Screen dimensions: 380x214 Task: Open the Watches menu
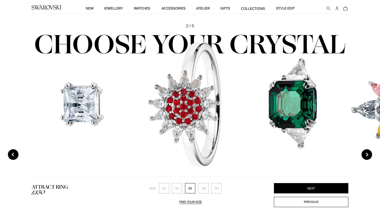tap(142, 8)
